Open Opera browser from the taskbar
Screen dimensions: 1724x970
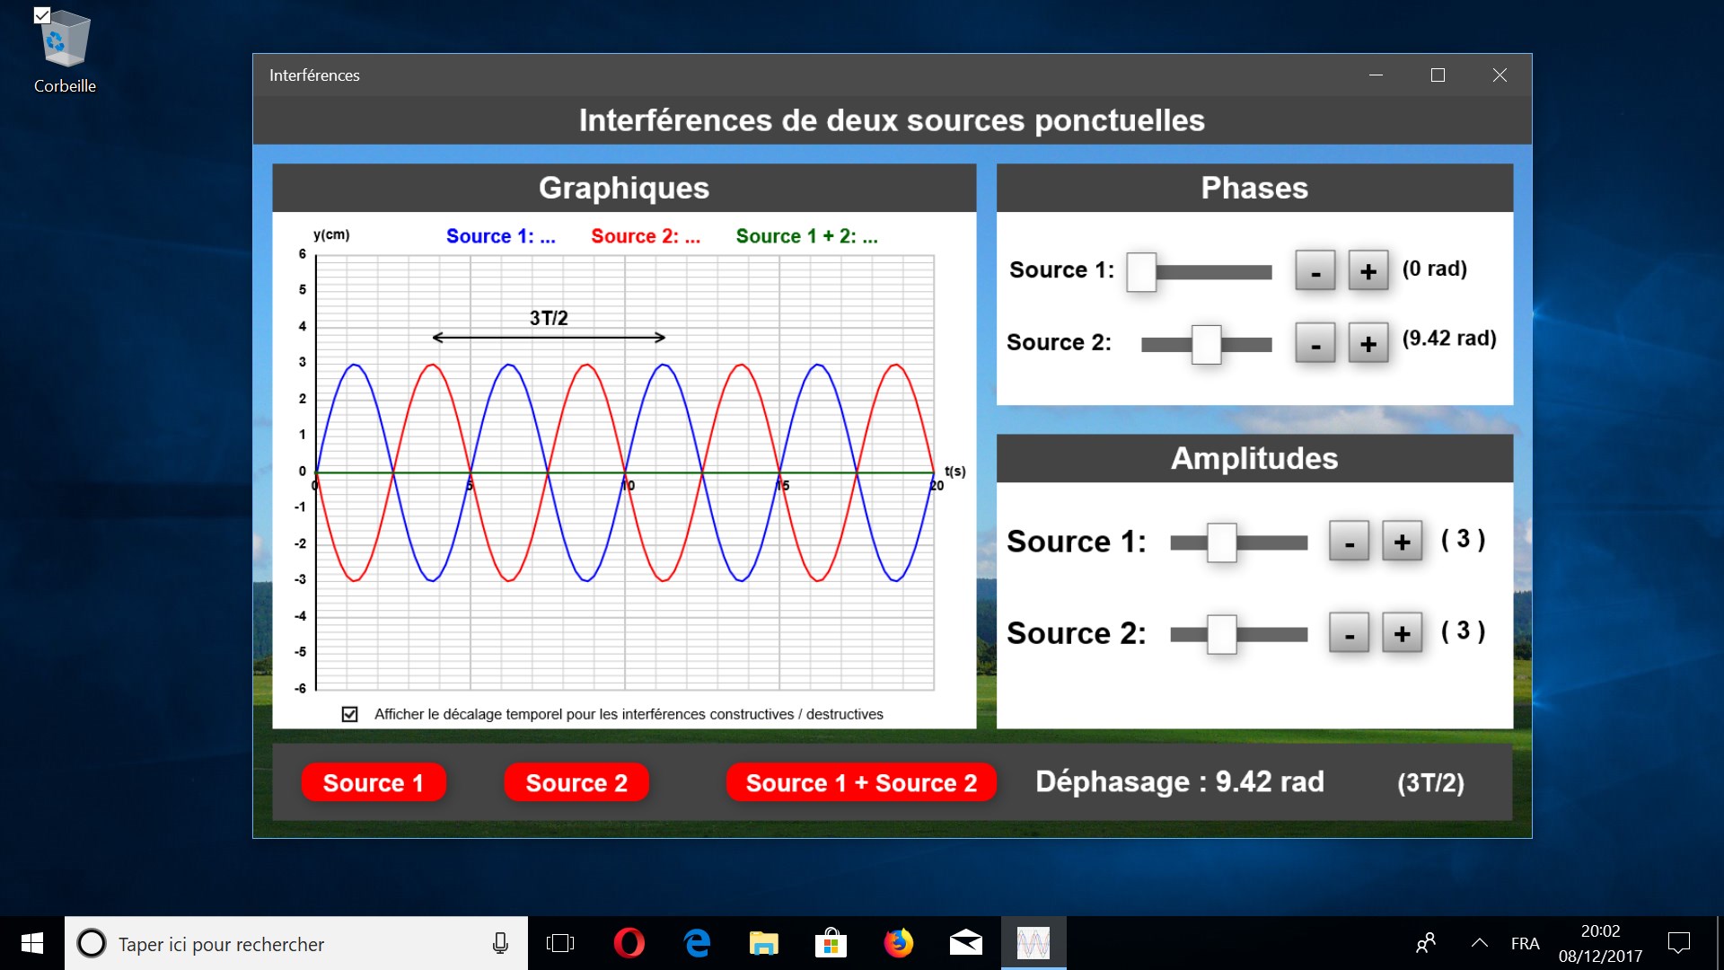(629, 943)
